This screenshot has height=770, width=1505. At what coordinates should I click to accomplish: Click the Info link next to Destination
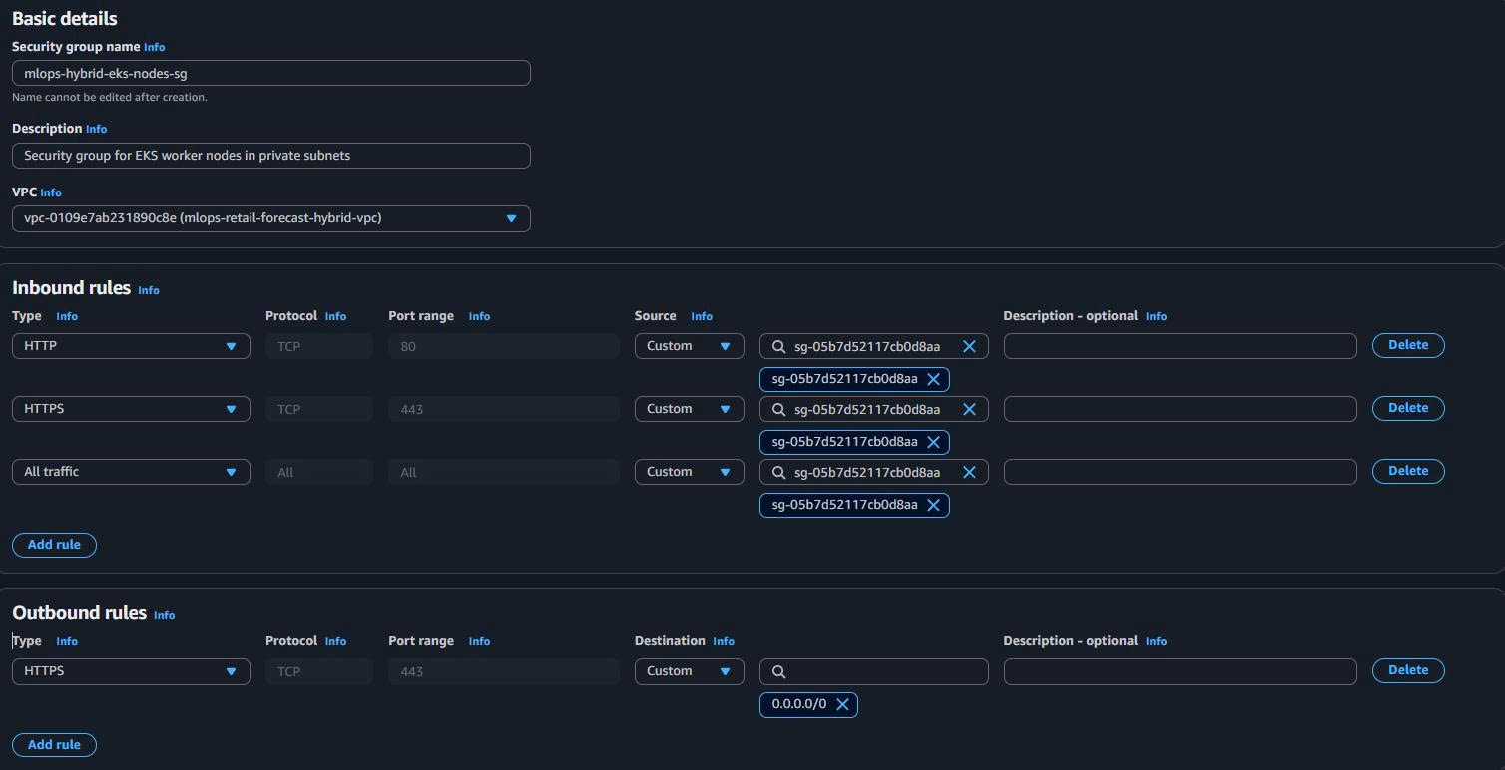pos(723,641)
